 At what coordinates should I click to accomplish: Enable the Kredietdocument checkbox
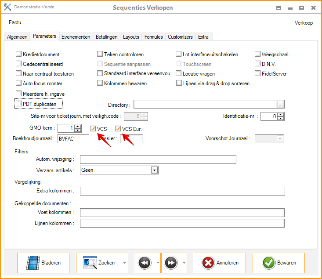(x=19, y=54)
